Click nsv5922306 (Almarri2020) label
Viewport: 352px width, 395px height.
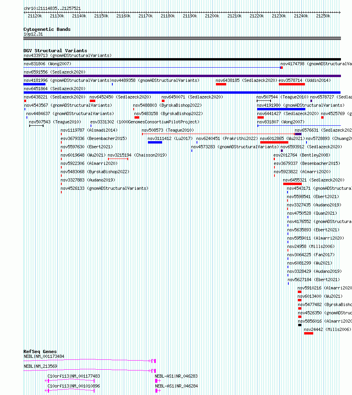tap(89, 163)
